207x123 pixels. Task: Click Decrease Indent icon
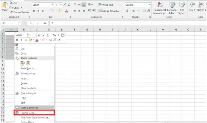pos(90,11)
